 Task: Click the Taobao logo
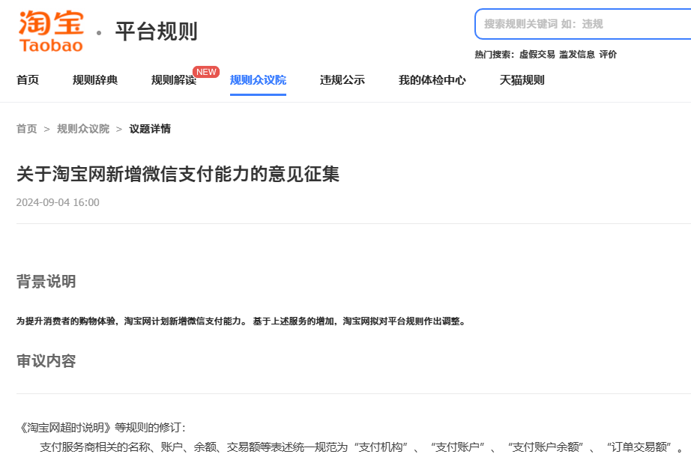coord(51,31)
